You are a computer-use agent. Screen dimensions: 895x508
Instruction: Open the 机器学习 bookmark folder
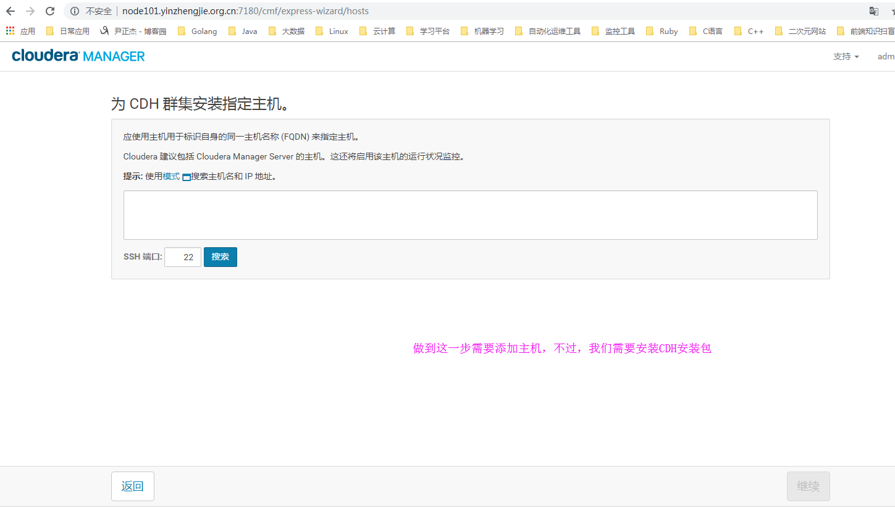pyautogui.click(x=482, y=31)
